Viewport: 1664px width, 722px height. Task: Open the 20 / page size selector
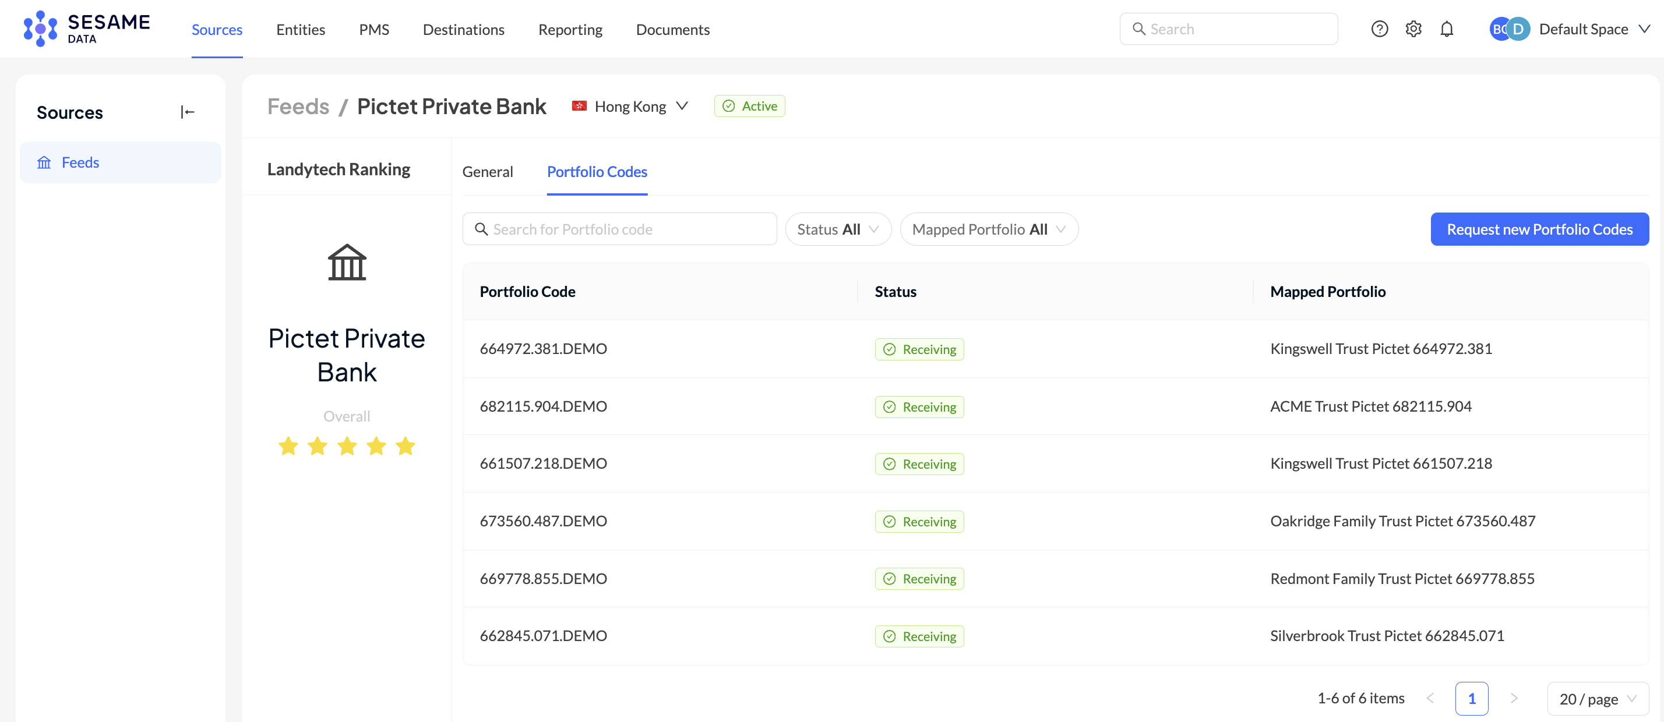pyautogui.click(x=1598, y=699)
